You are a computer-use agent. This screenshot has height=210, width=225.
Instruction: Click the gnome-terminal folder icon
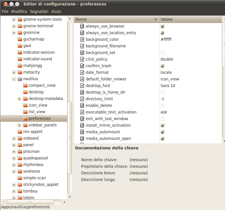(x=20, y=26)
